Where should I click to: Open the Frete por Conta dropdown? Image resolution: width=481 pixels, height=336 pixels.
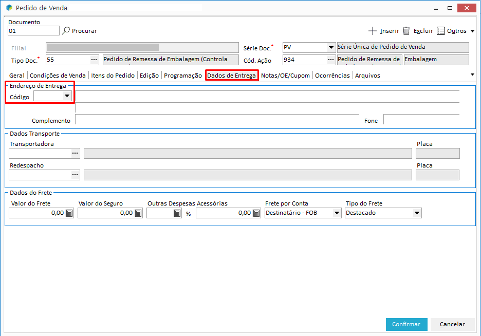337,213
